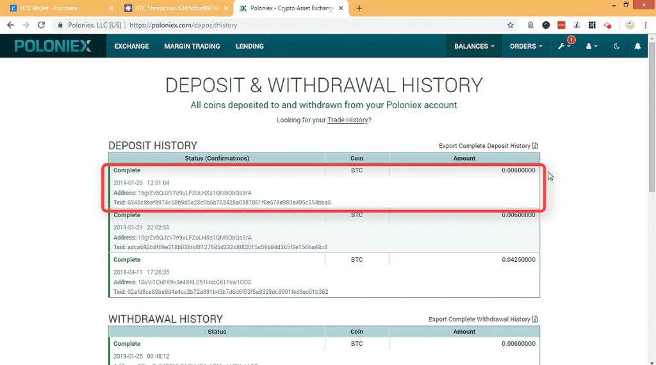
Task: Click the Withdrawal History Coin header
Action: [356, 332]
